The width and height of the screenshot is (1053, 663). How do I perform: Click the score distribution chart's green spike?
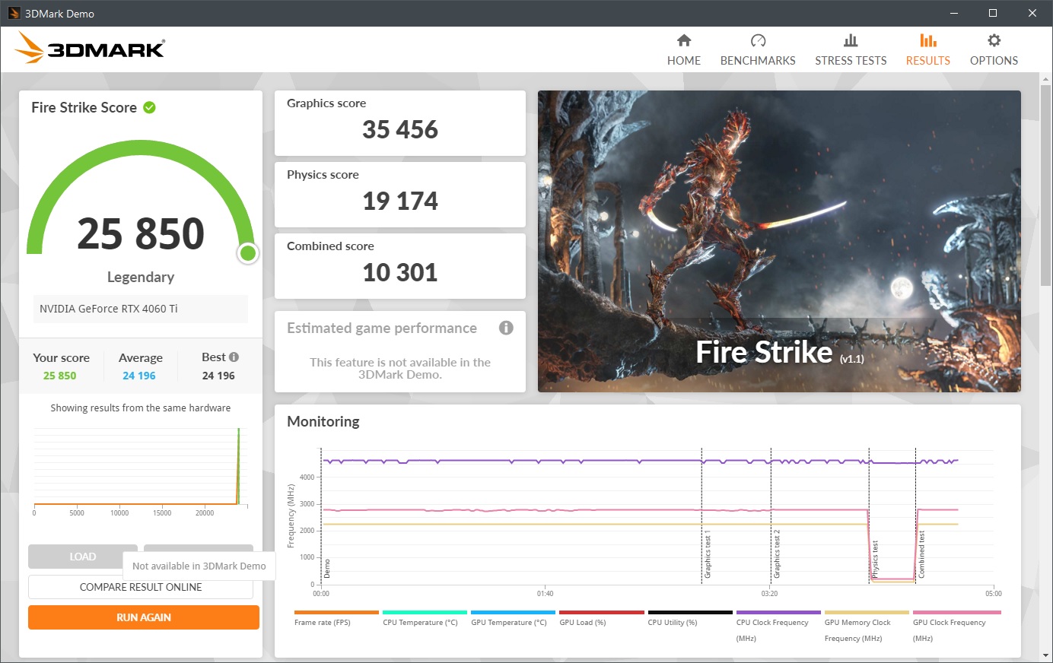coord(239,465)
